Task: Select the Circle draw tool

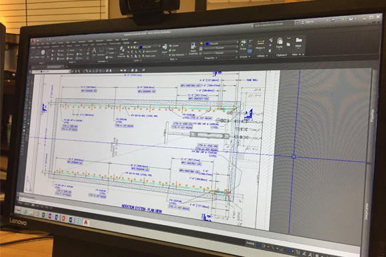Action: [x=43, y=53]
